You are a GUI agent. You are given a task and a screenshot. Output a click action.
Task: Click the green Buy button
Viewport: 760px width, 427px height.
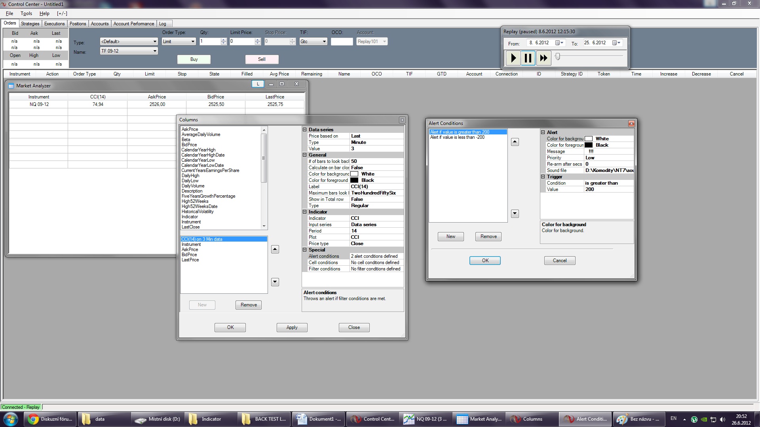tap(194, 59)
